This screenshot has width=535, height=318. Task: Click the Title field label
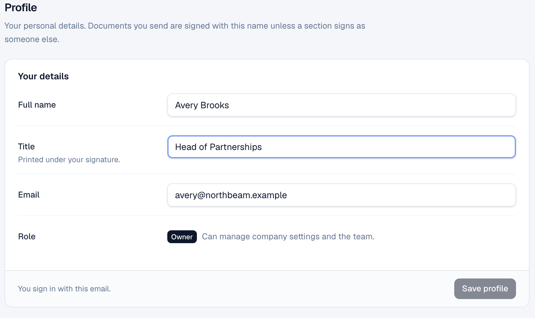click(26, 146)
